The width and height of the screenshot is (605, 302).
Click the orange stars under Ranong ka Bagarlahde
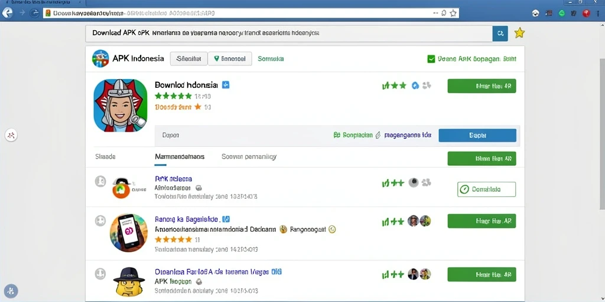(173, 239)
